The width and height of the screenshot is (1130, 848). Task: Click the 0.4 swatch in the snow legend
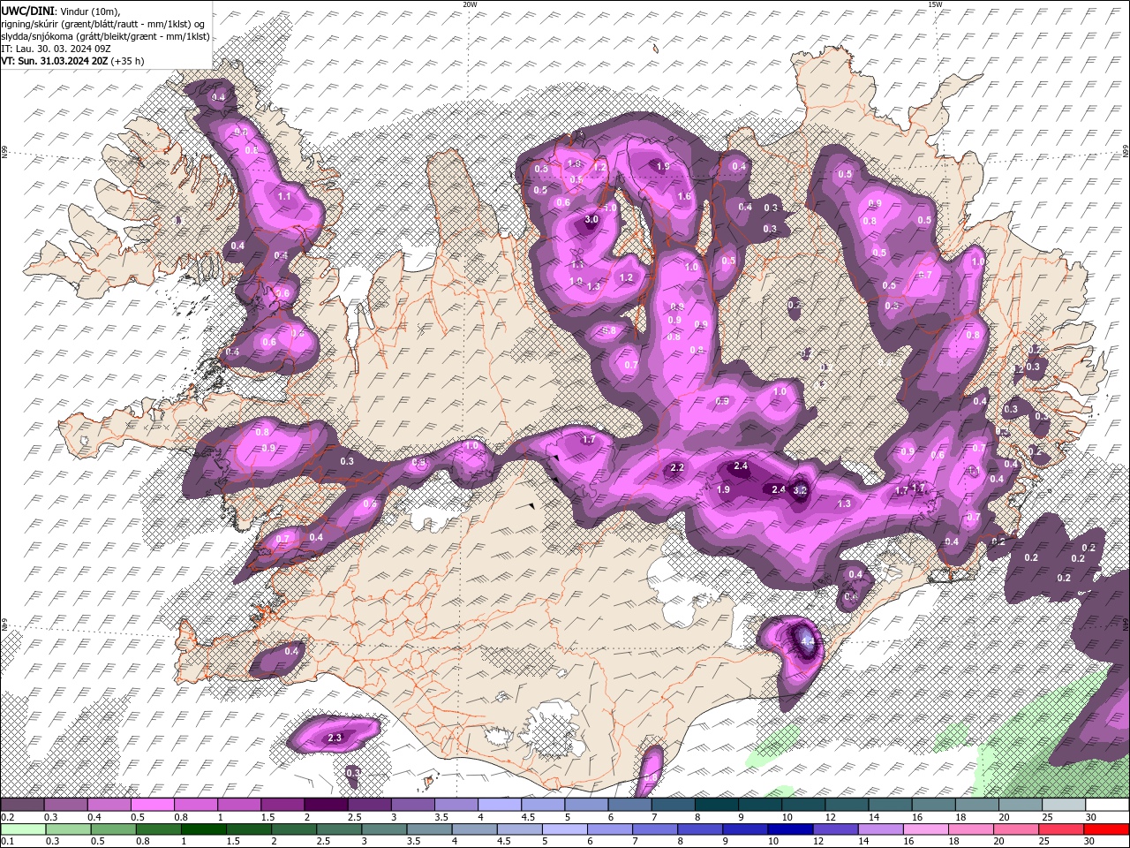pos(109,805)
